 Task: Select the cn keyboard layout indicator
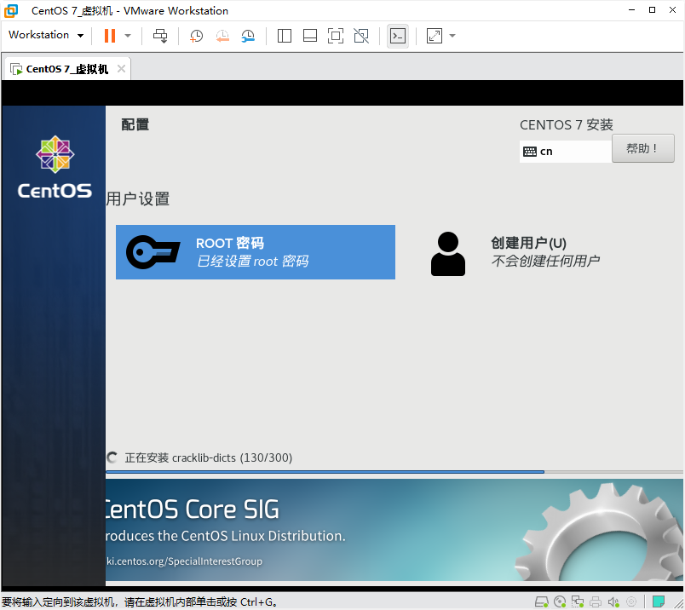pyautogui.click(x=566, y=151)
